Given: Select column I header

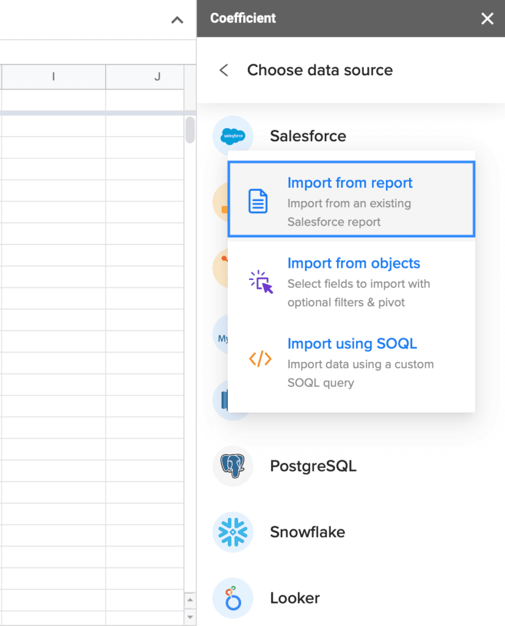Looking at the screenshot, I should tap(54, 76).
